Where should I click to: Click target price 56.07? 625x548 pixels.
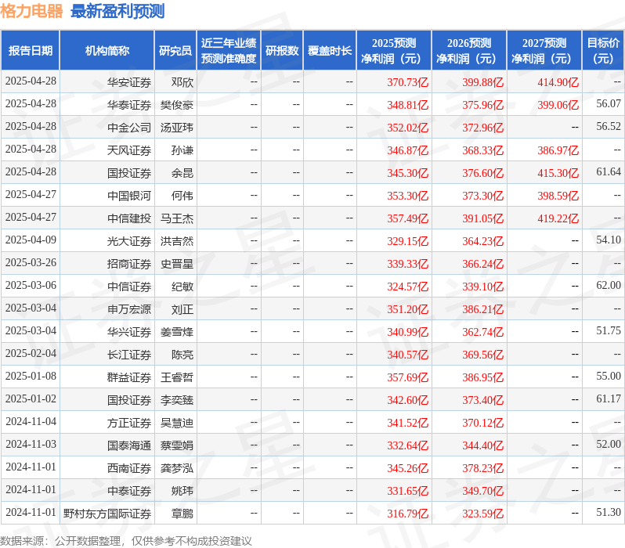[609, 104]
